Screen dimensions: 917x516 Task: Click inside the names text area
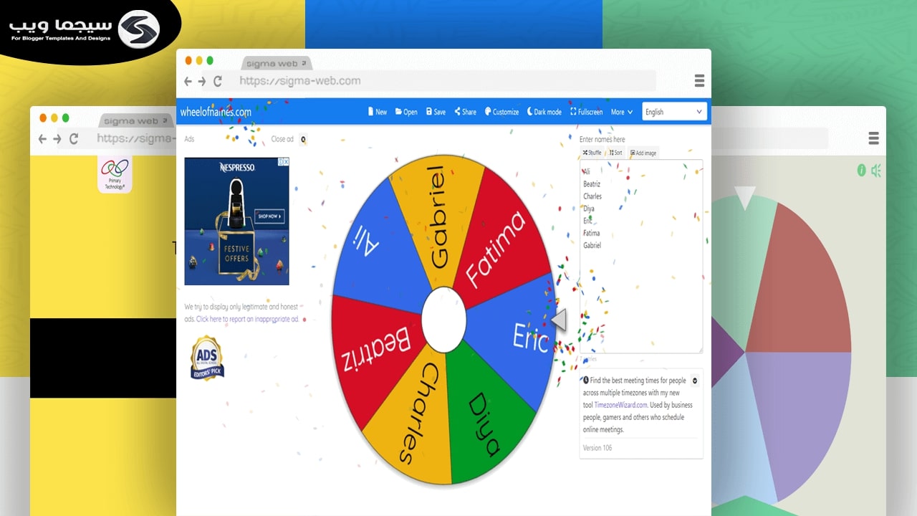coord(641,257)
